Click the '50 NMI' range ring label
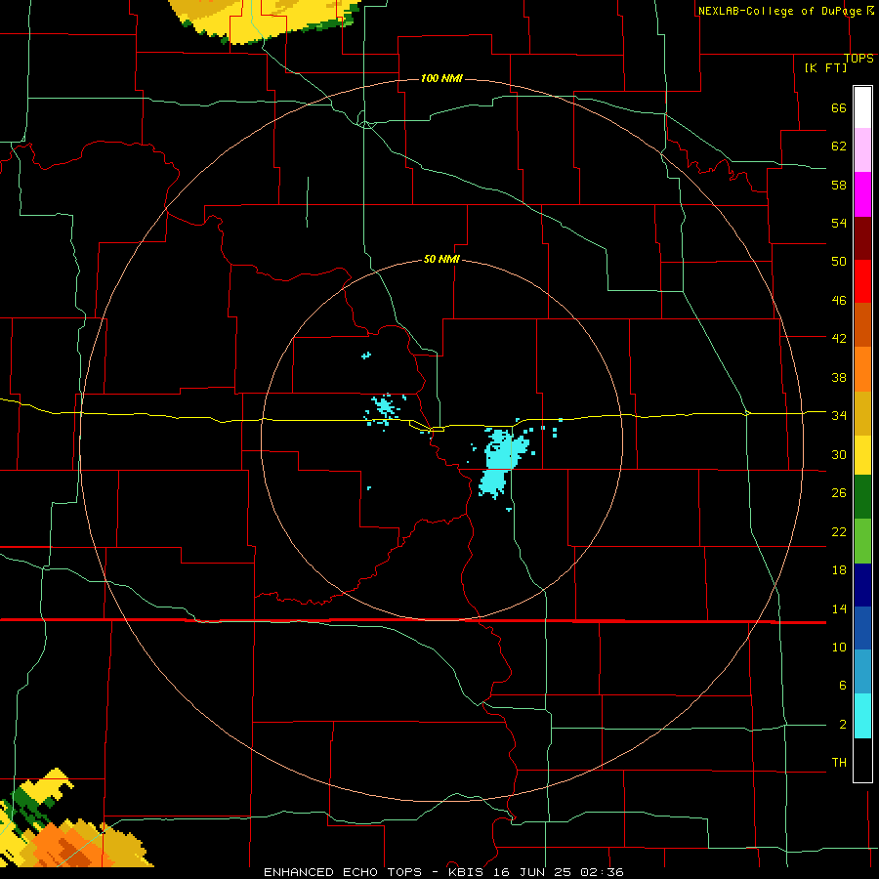879x879 pixels. point(441,259)
